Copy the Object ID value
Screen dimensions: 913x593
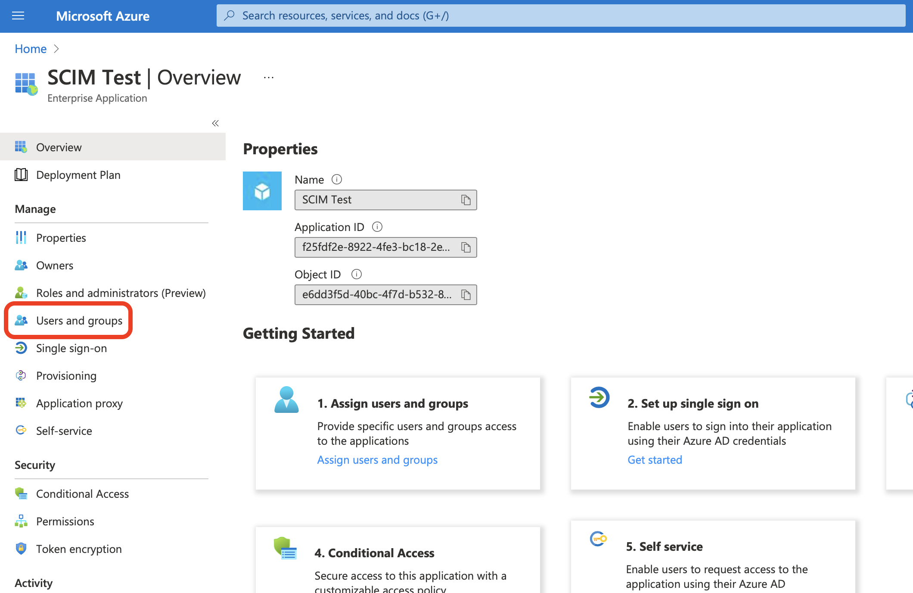tap(466, 295)
